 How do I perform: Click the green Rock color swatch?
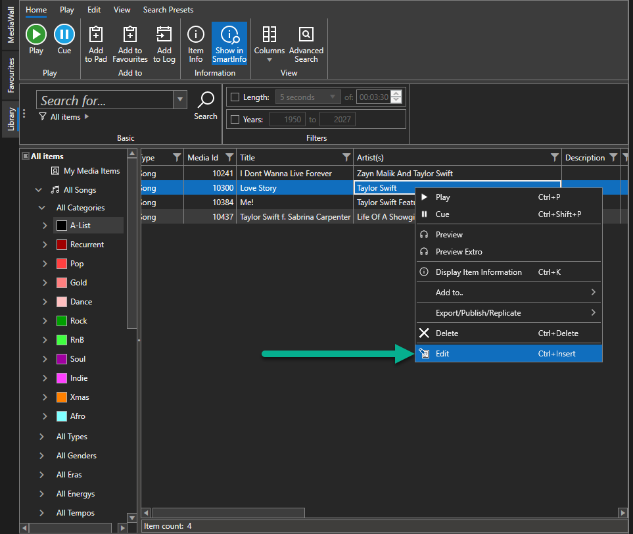(x=61, y=321)
